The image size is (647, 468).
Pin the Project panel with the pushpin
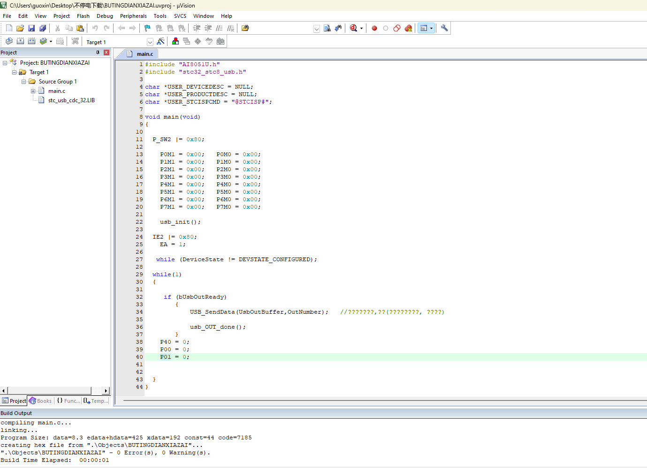(x=98, y=53)
